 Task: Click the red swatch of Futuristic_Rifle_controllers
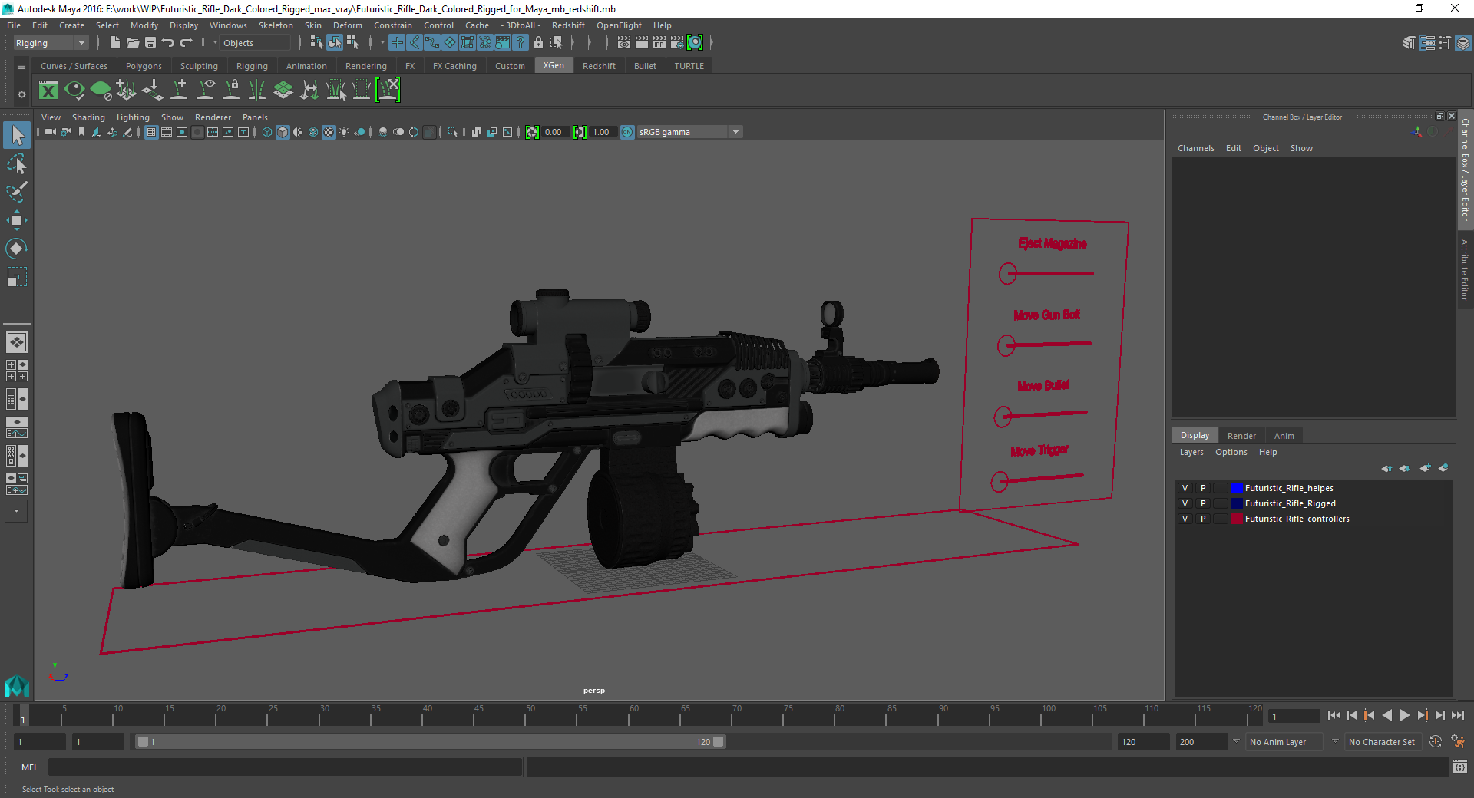click(1237, 519)
